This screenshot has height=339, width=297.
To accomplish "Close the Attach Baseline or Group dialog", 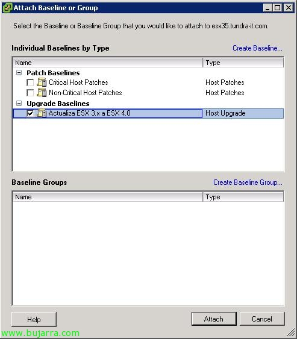I will [x=289, y=8].
